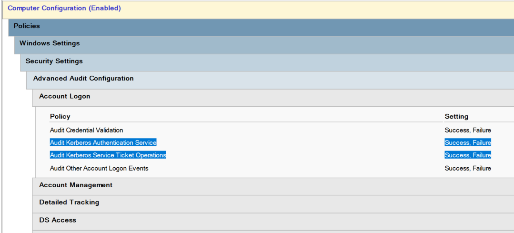Viewport: 514px width, 233px height.
Task: Click Kerberos Service Ticket Operations' setting value
Action: [468, 155]
